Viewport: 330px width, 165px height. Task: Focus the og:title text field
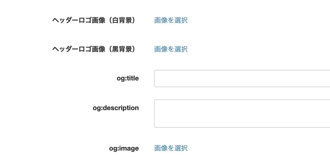(x=242, y=78)
